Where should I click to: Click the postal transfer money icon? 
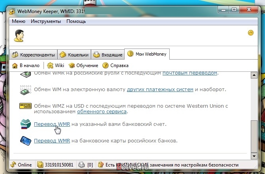coord(26,74)
